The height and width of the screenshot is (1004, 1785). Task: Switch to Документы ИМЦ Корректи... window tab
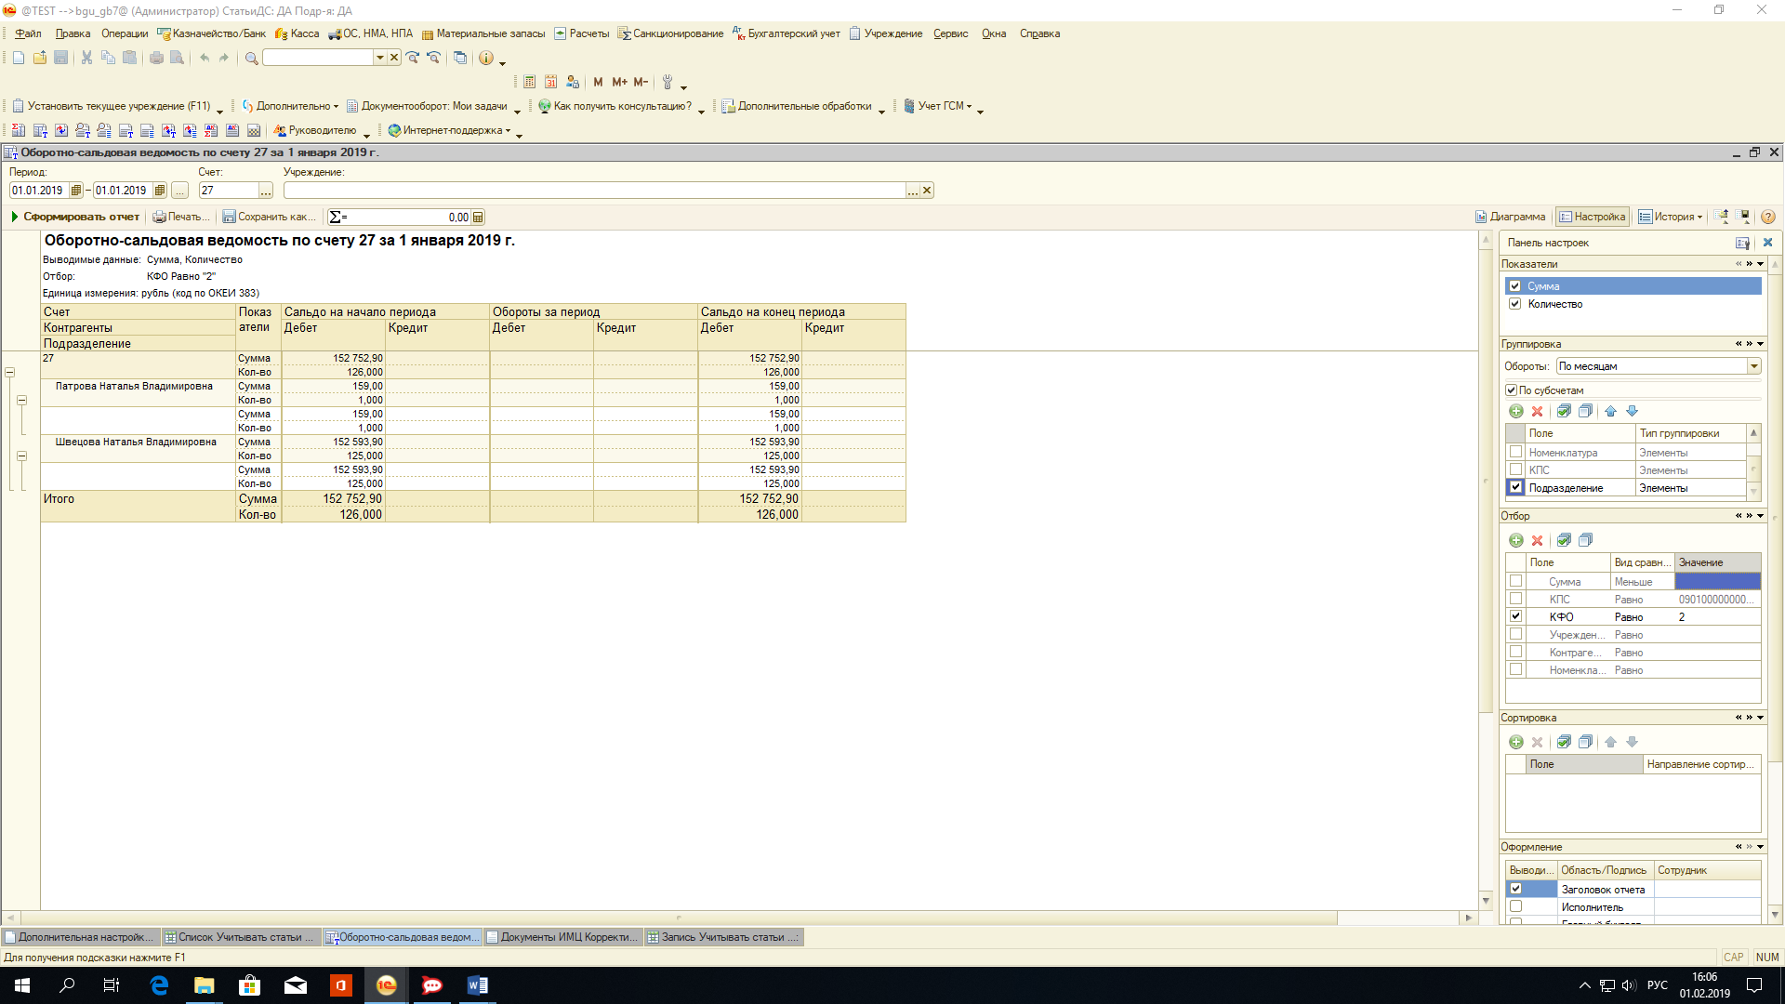562,937
